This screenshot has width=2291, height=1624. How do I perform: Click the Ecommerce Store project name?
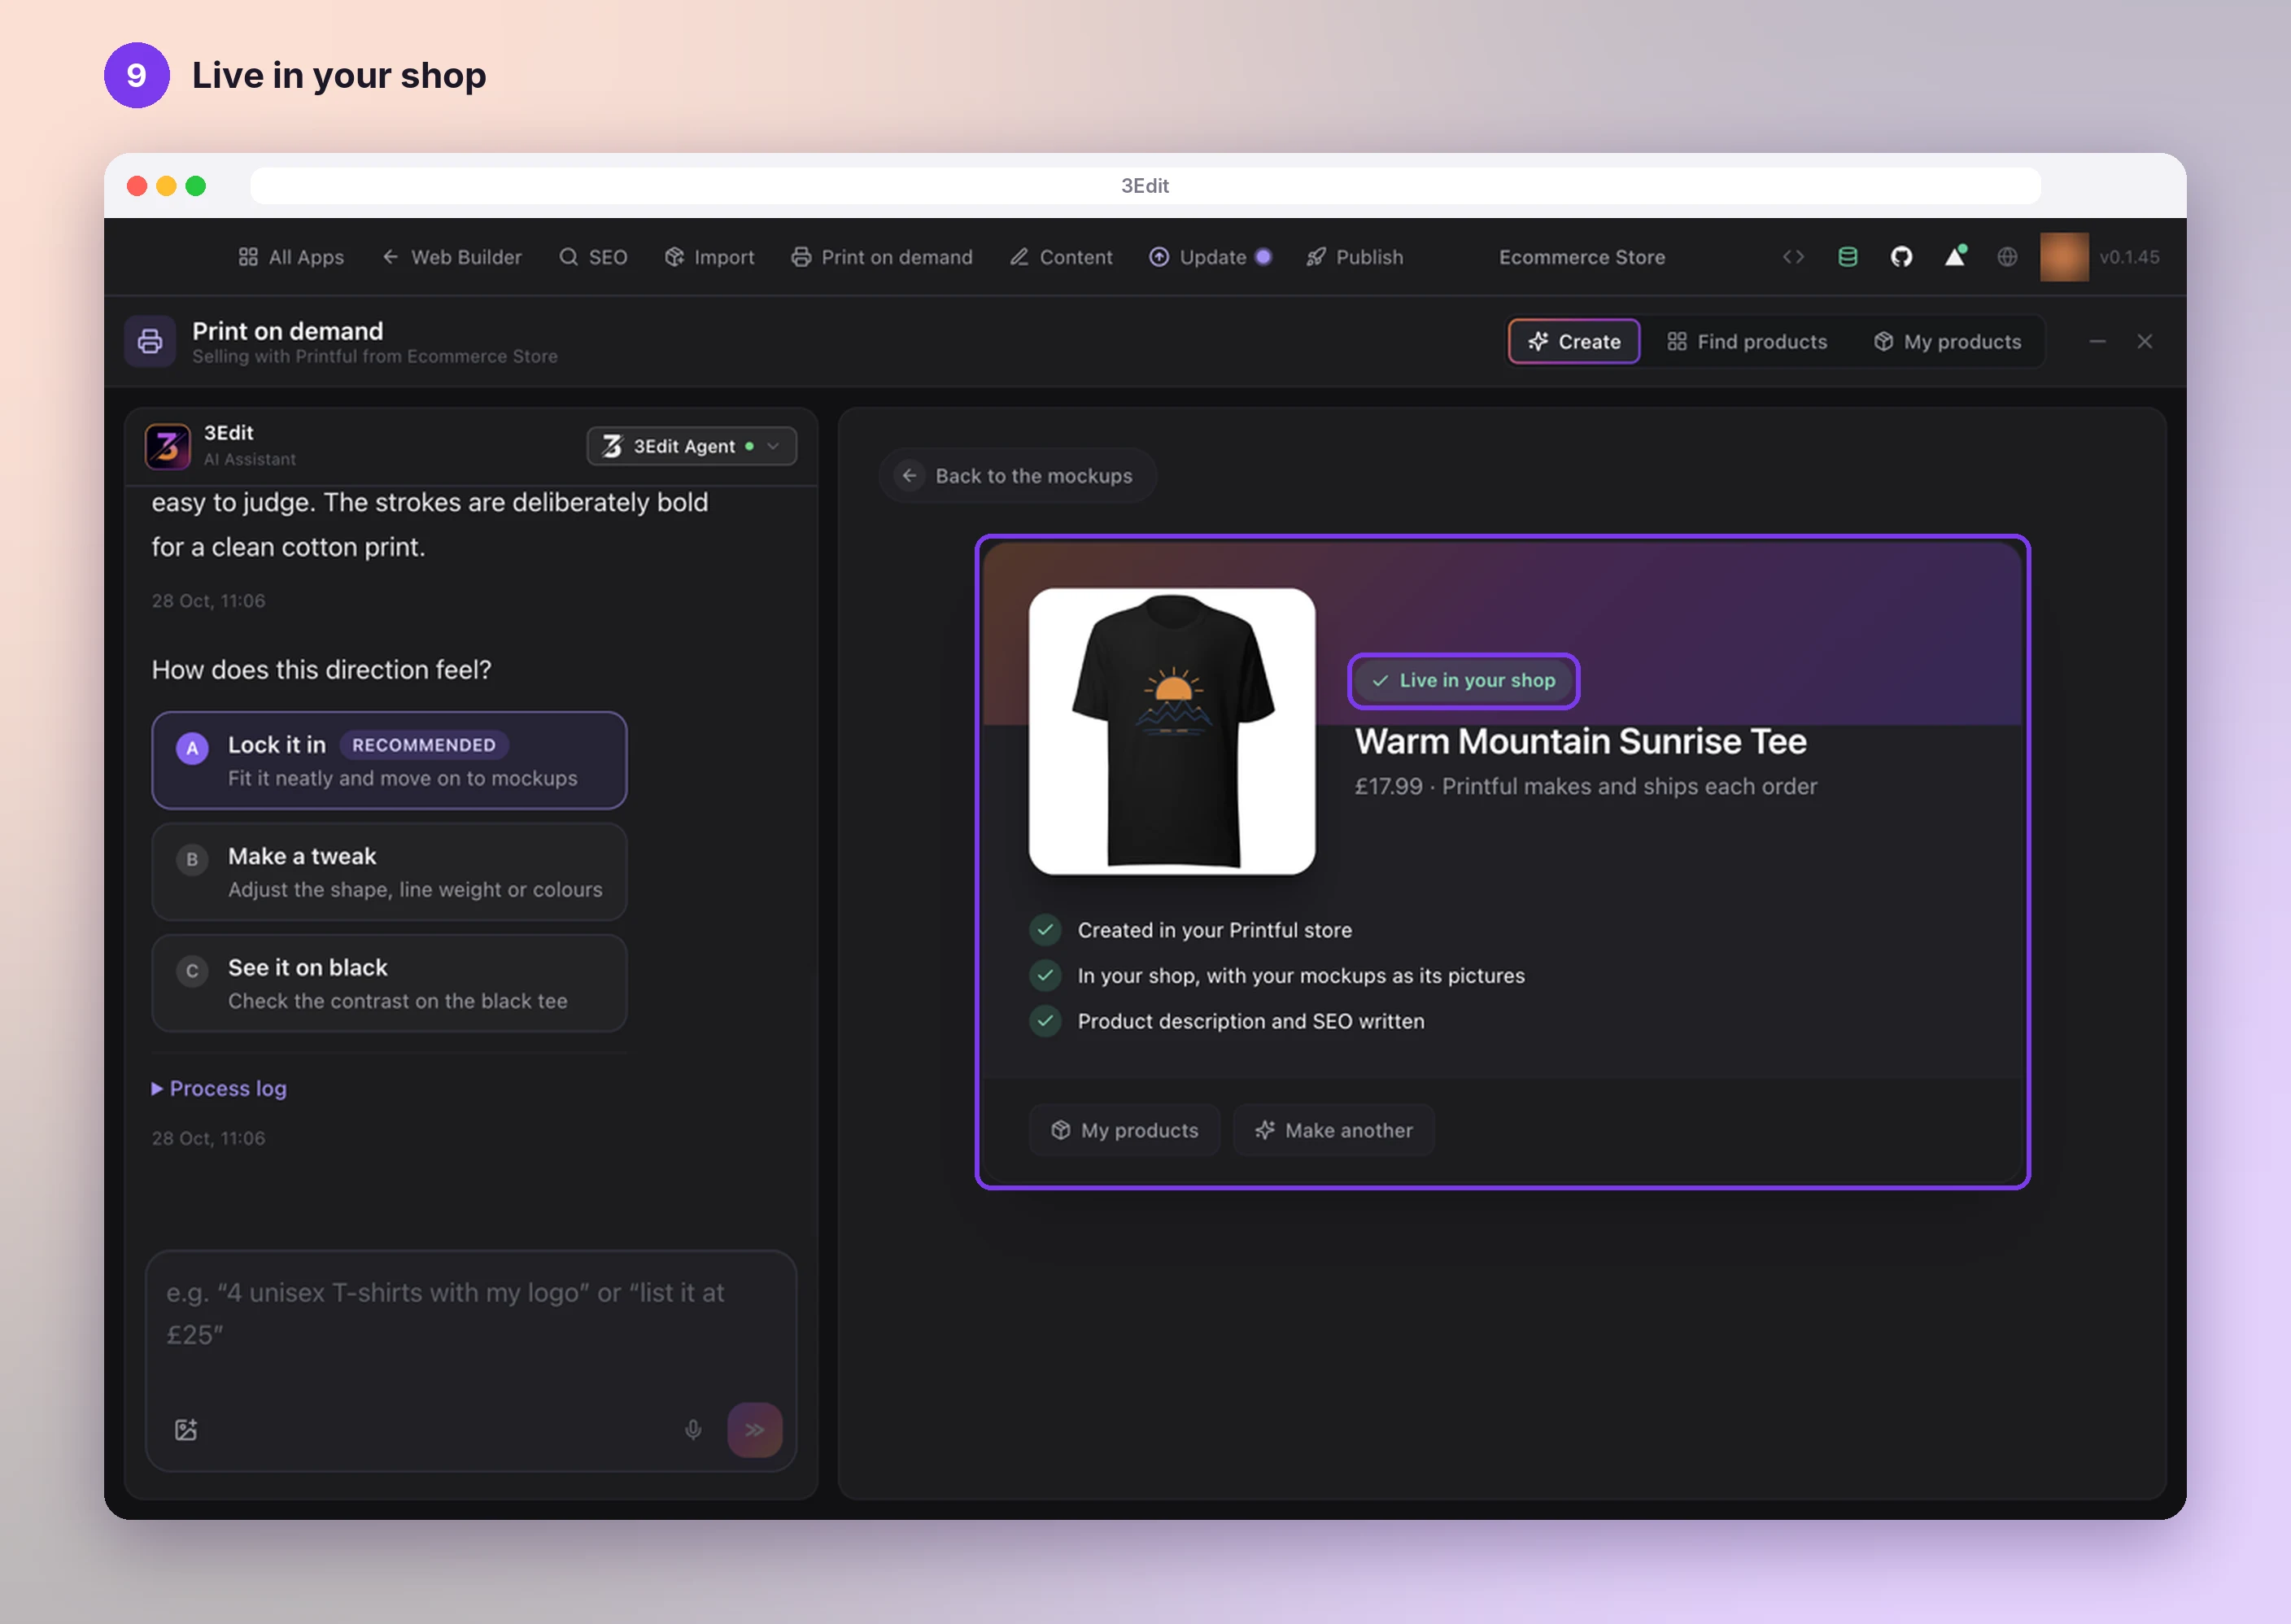tap(1581, 257)
